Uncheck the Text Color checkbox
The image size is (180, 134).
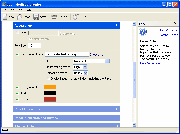[x=17, y=93]
